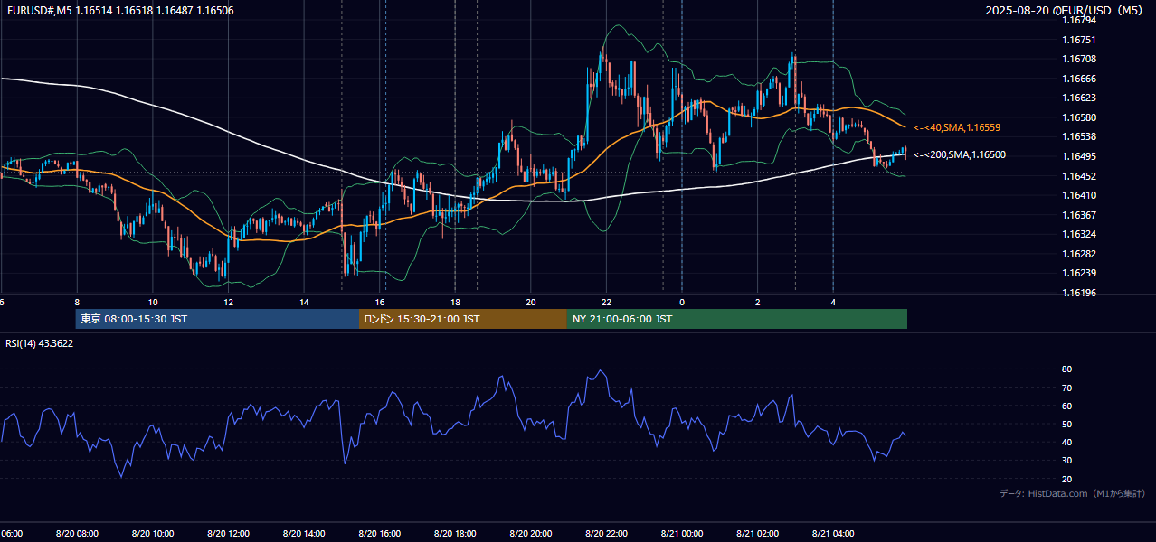Click the 8/20 10:00 date label

153,534
